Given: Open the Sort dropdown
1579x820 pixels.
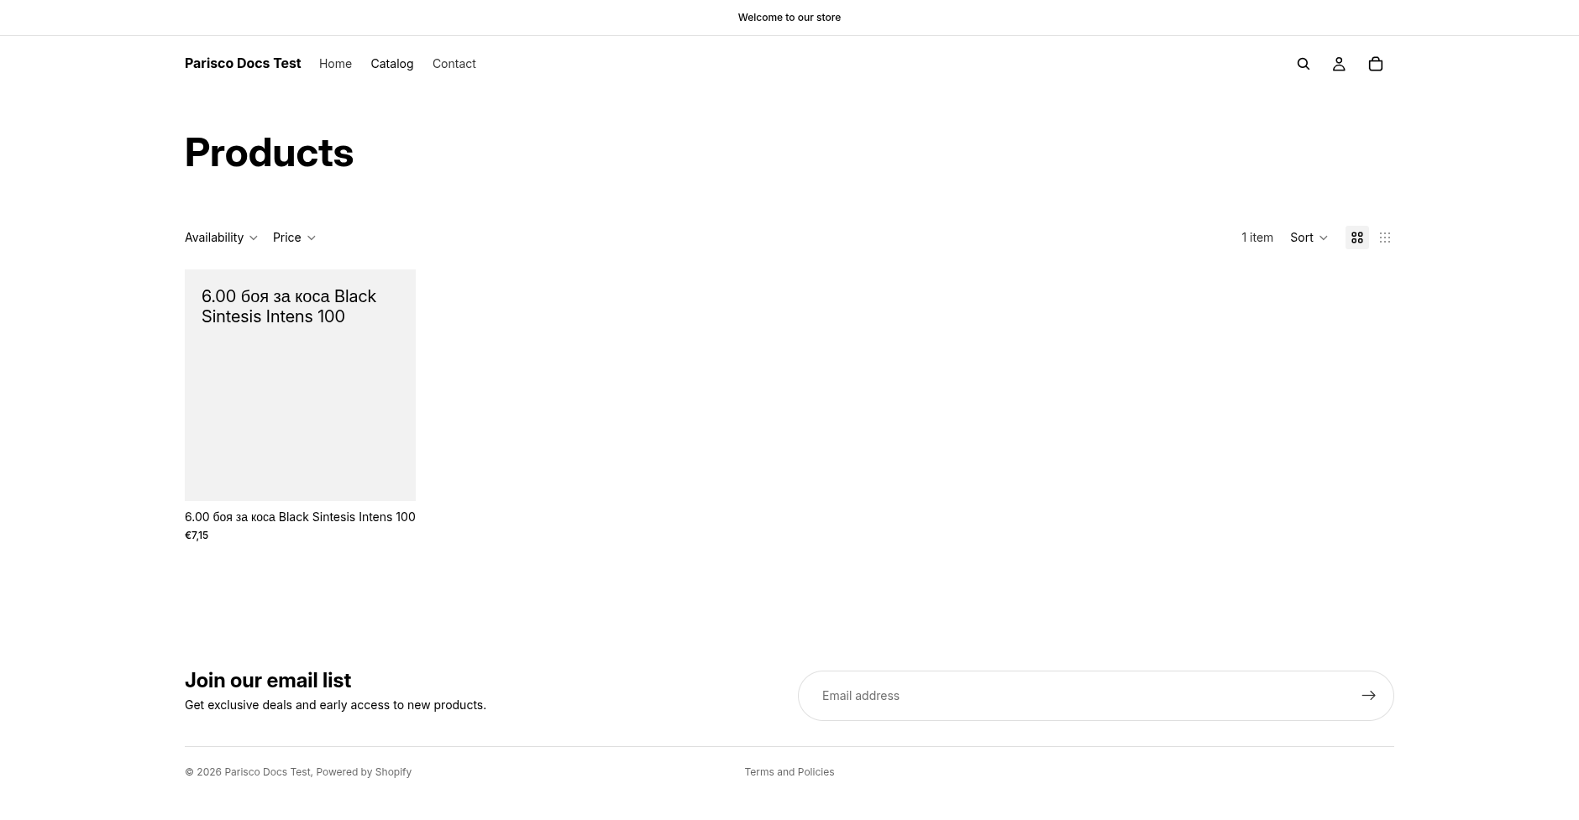Looking at the screenshot, I should 1309,238.
